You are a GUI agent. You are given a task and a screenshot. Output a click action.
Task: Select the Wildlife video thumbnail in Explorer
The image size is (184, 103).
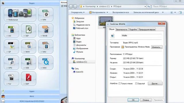106,21
